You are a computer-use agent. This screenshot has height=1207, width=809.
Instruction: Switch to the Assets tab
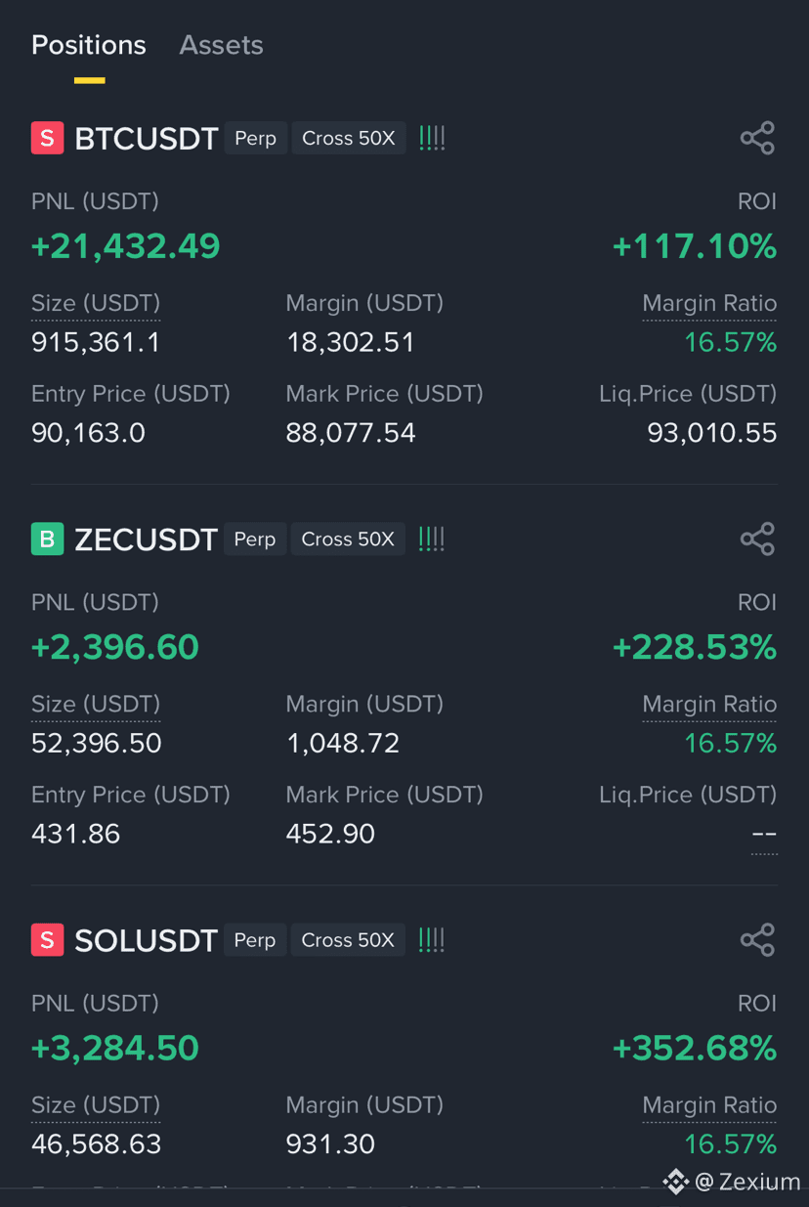click(221, 45)
